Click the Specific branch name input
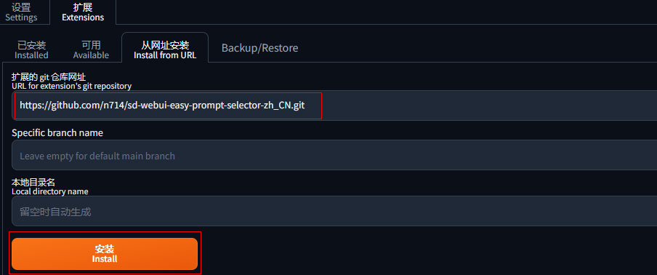657x275 pixels. [x=334, y=155]
